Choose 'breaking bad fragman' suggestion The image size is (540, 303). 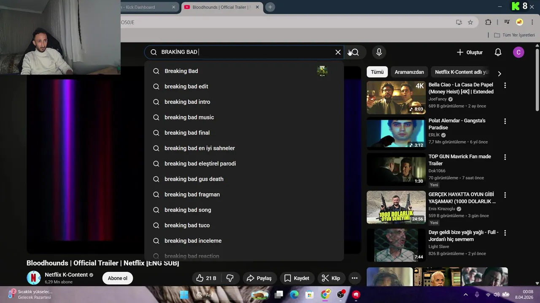244,194
